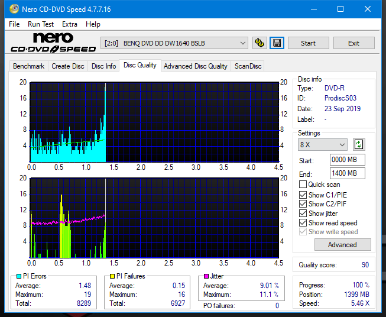Image resolution: width=386 pixels, height=317 pixels.
Task: Click the PI Errors graph area
Action: 154,122
